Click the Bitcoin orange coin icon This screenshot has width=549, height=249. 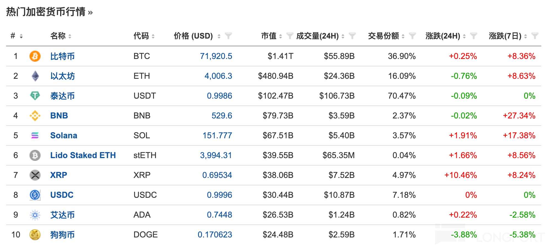35,56
